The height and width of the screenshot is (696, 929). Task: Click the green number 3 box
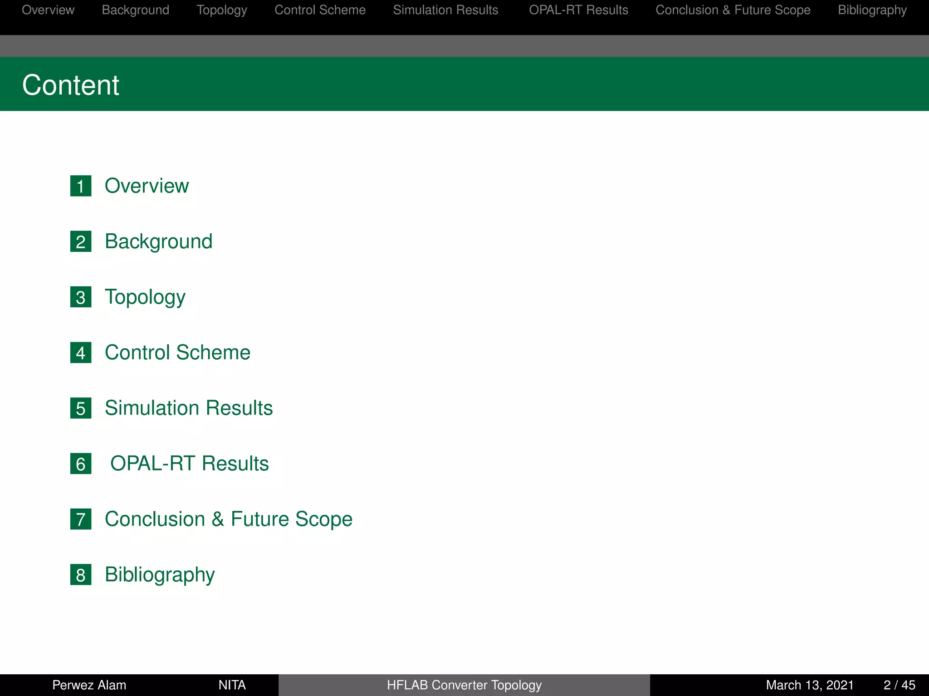(81, 297)
